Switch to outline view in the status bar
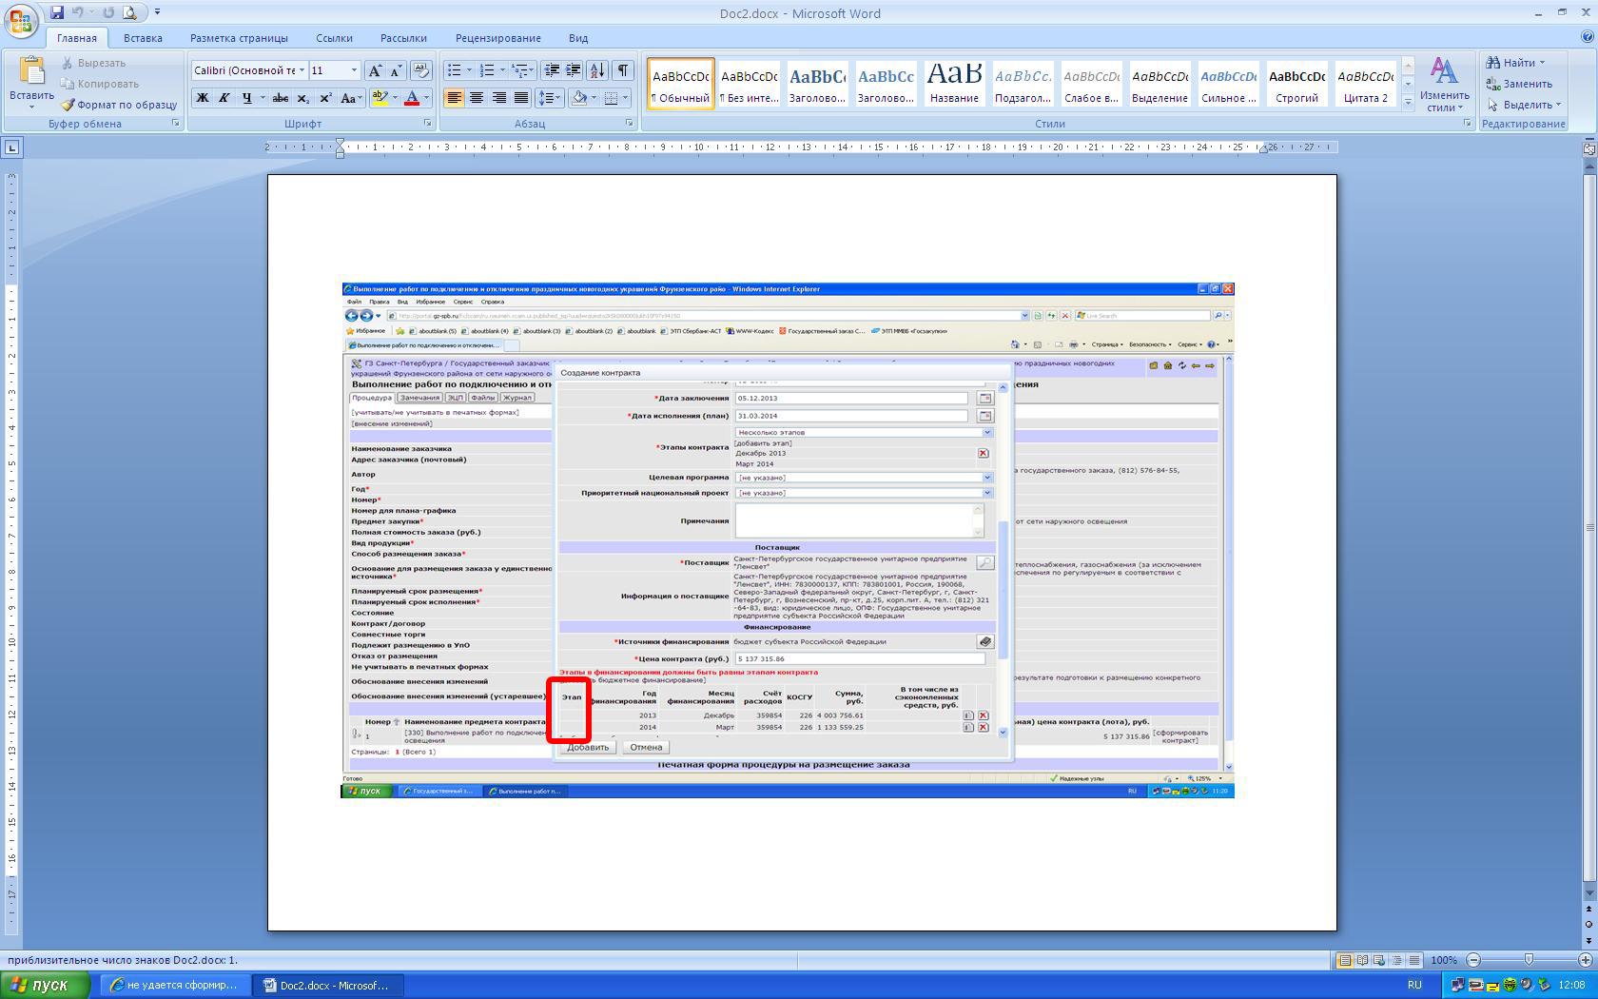Screen dimensions: 1598x999 (1397, 960)
